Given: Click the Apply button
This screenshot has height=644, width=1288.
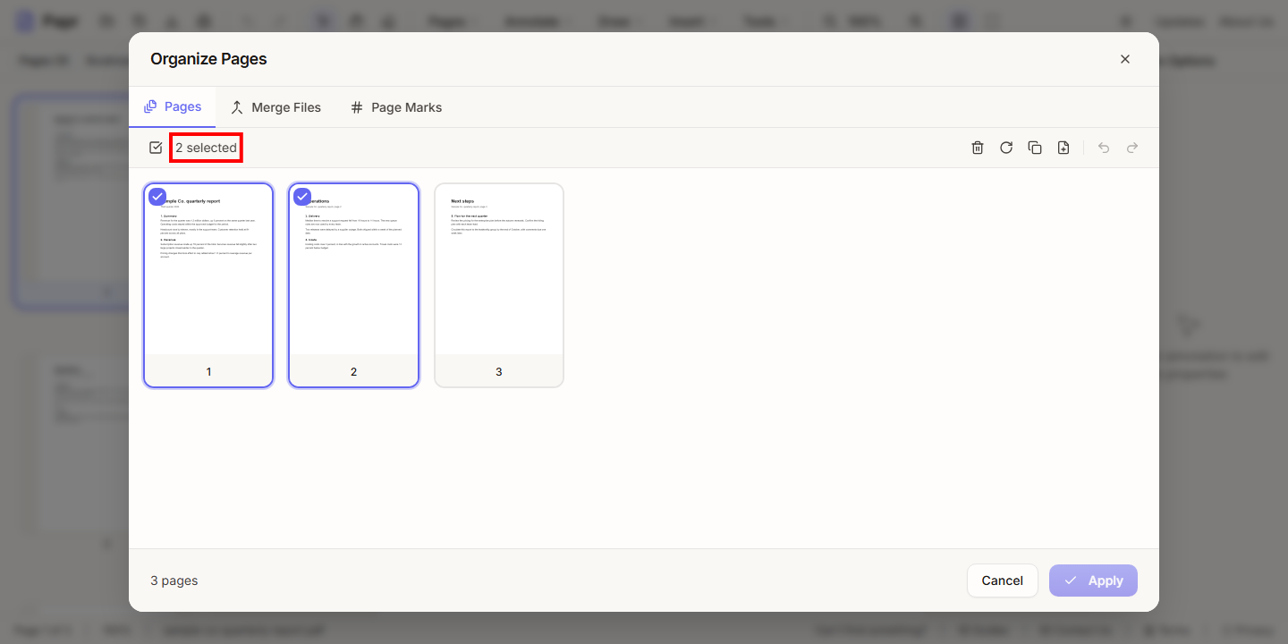Looking at the screenshot, I should pyautogui.click(x=1093, y=580).
